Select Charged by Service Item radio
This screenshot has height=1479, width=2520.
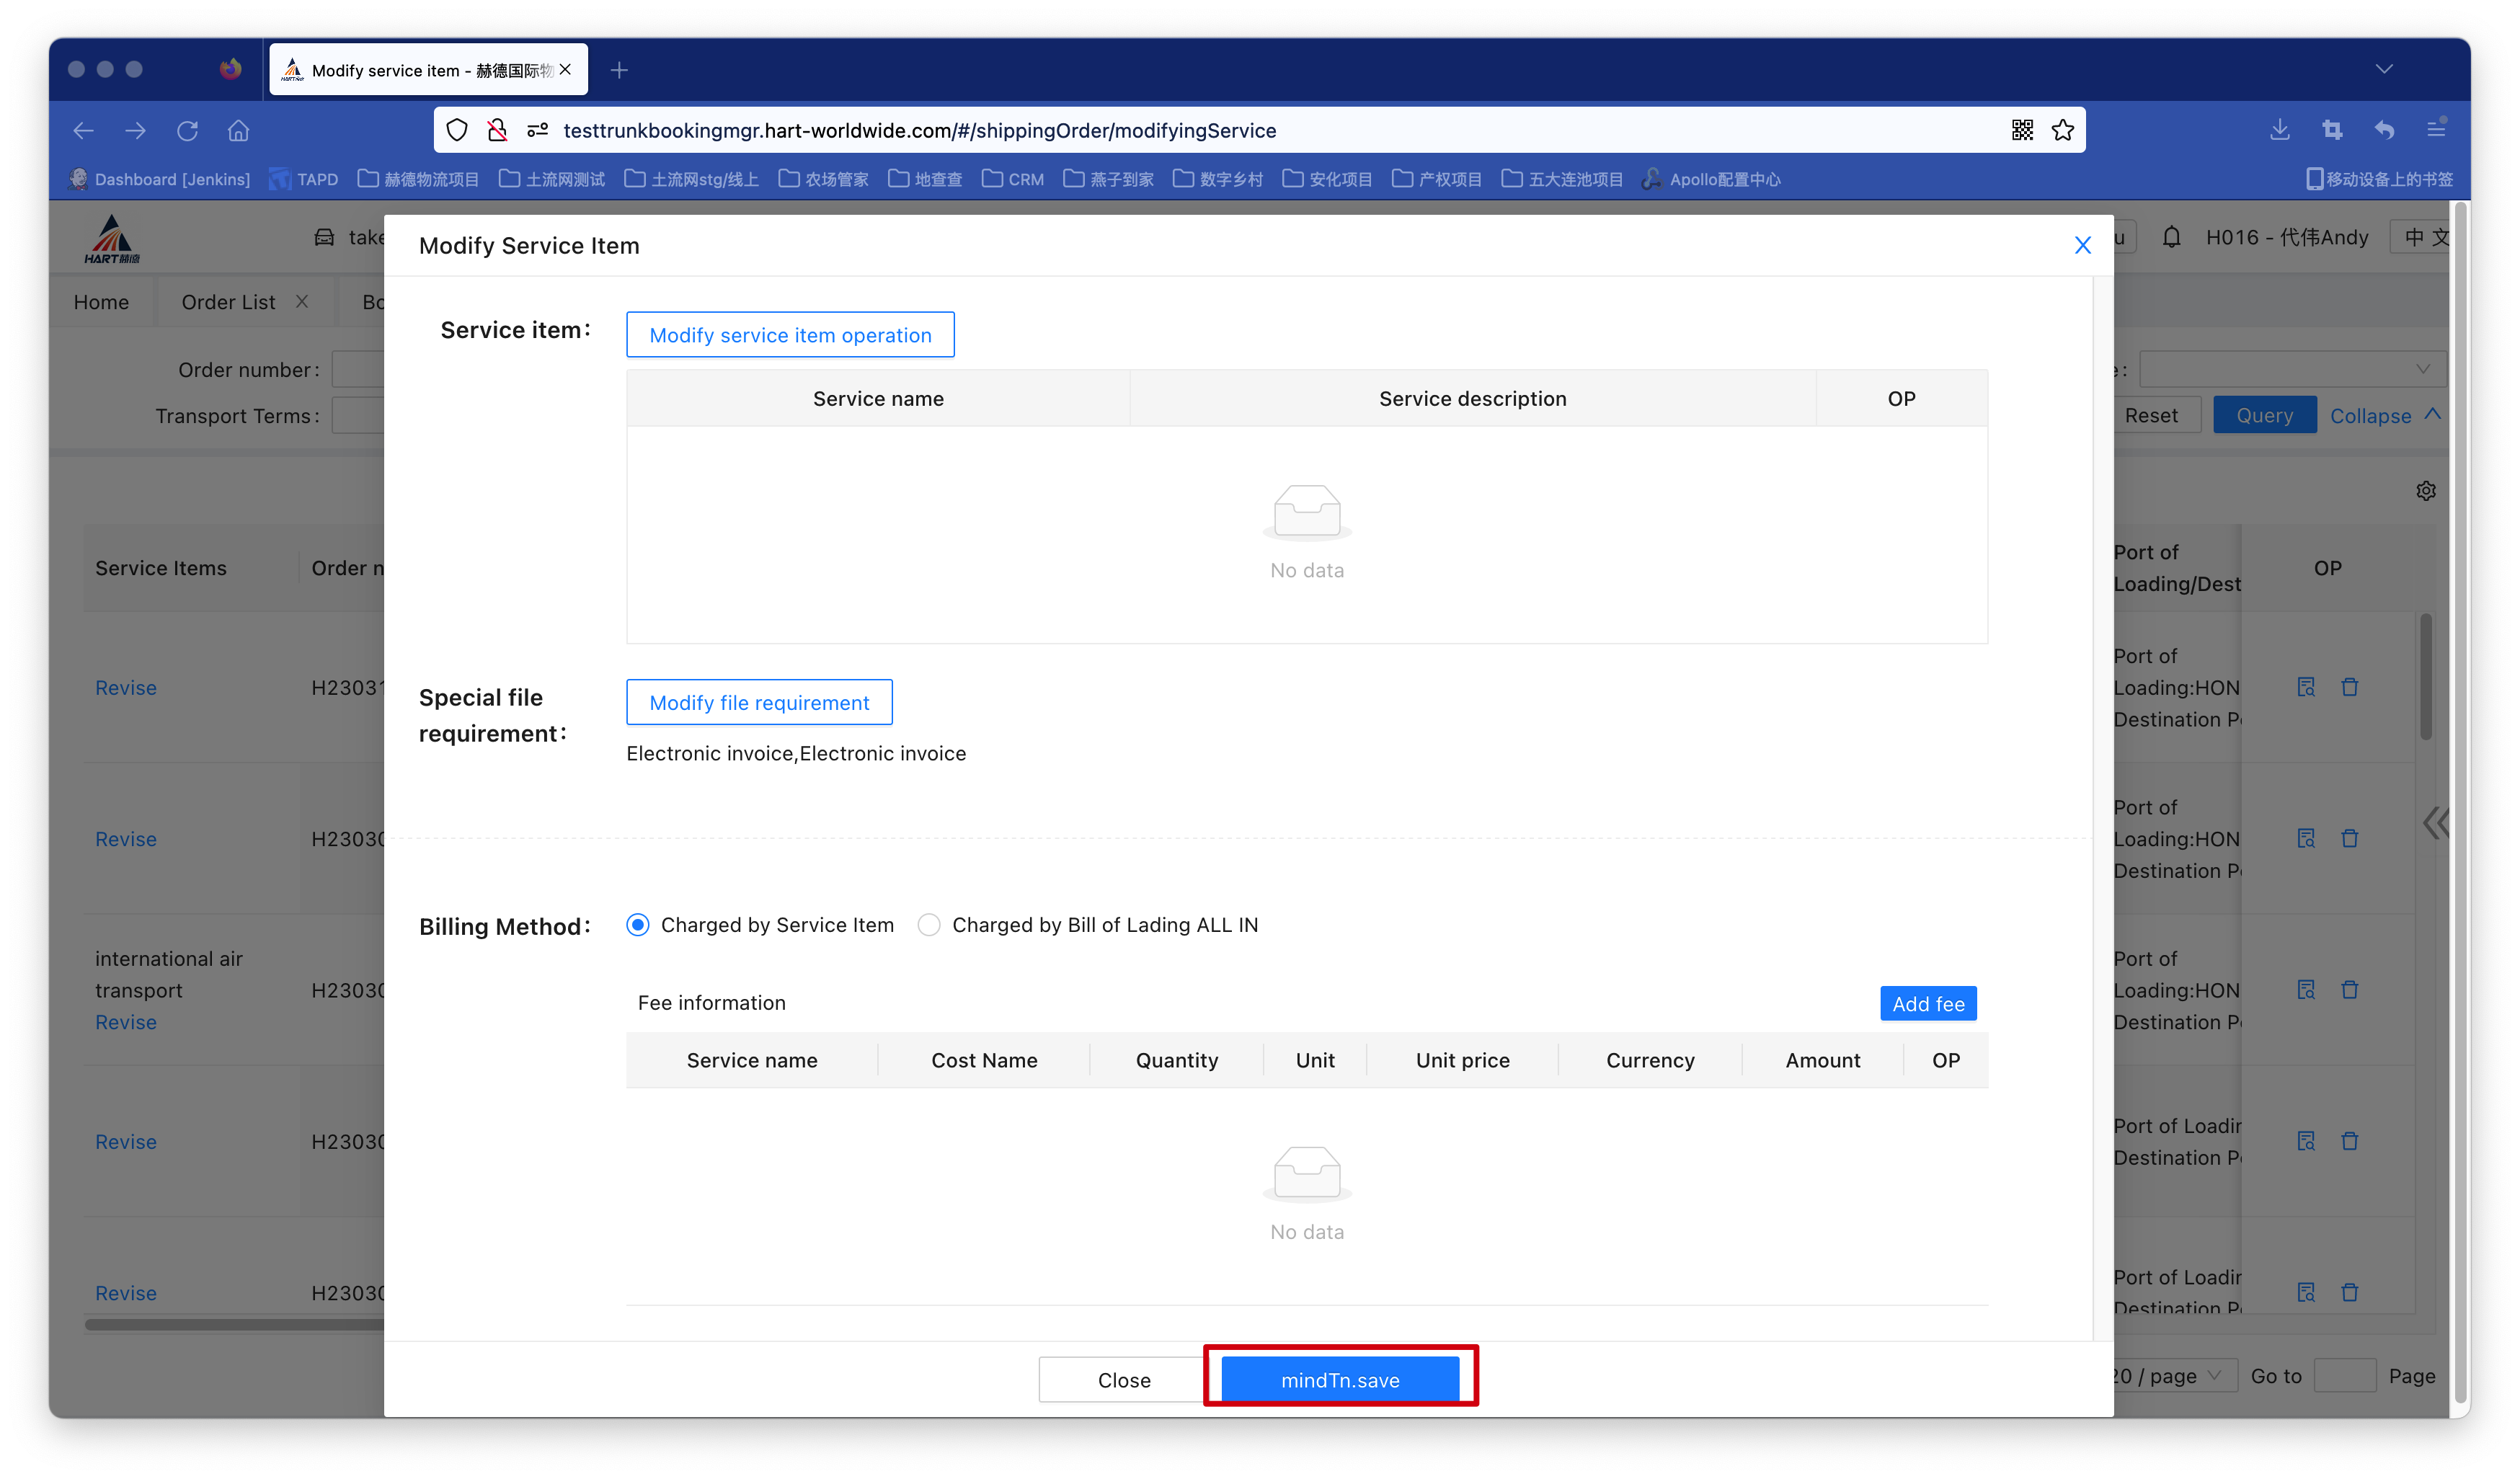(638, 925)
